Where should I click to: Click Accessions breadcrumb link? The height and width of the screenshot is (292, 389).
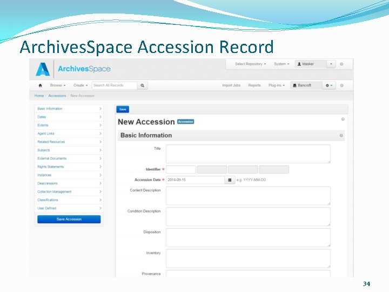[57, 96]
